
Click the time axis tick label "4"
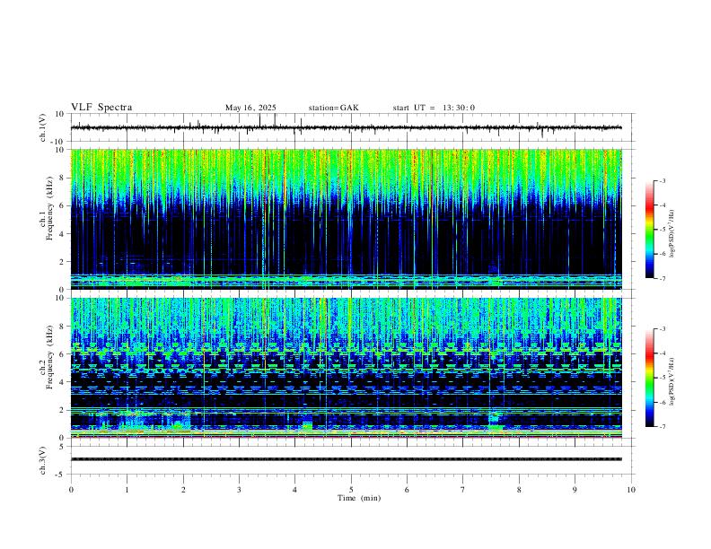point(294,490)
